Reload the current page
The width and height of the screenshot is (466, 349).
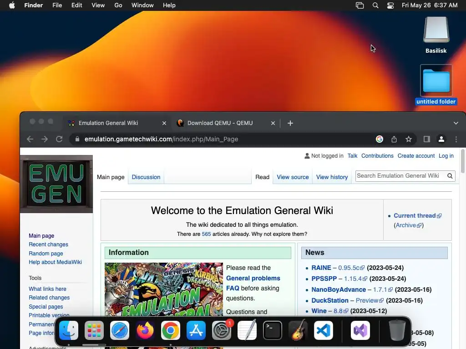[59, 139]
